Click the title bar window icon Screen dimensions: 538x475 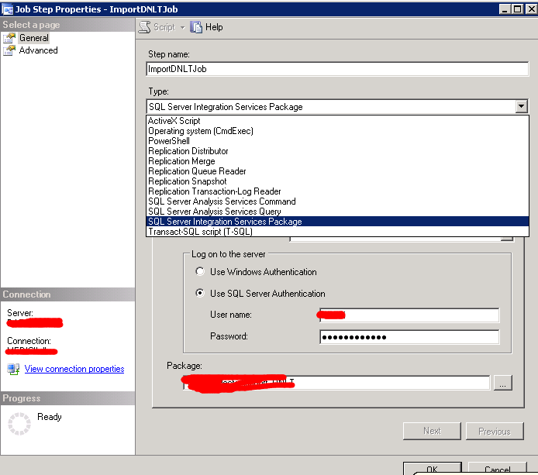click(x=8, y=9)
